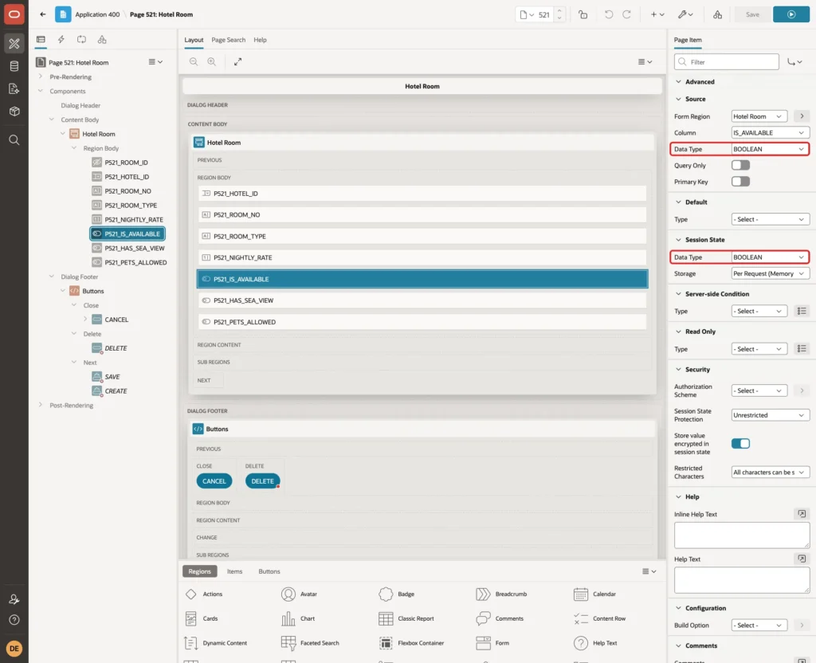
Task: Click the disabled Save button
Action: 752,14
